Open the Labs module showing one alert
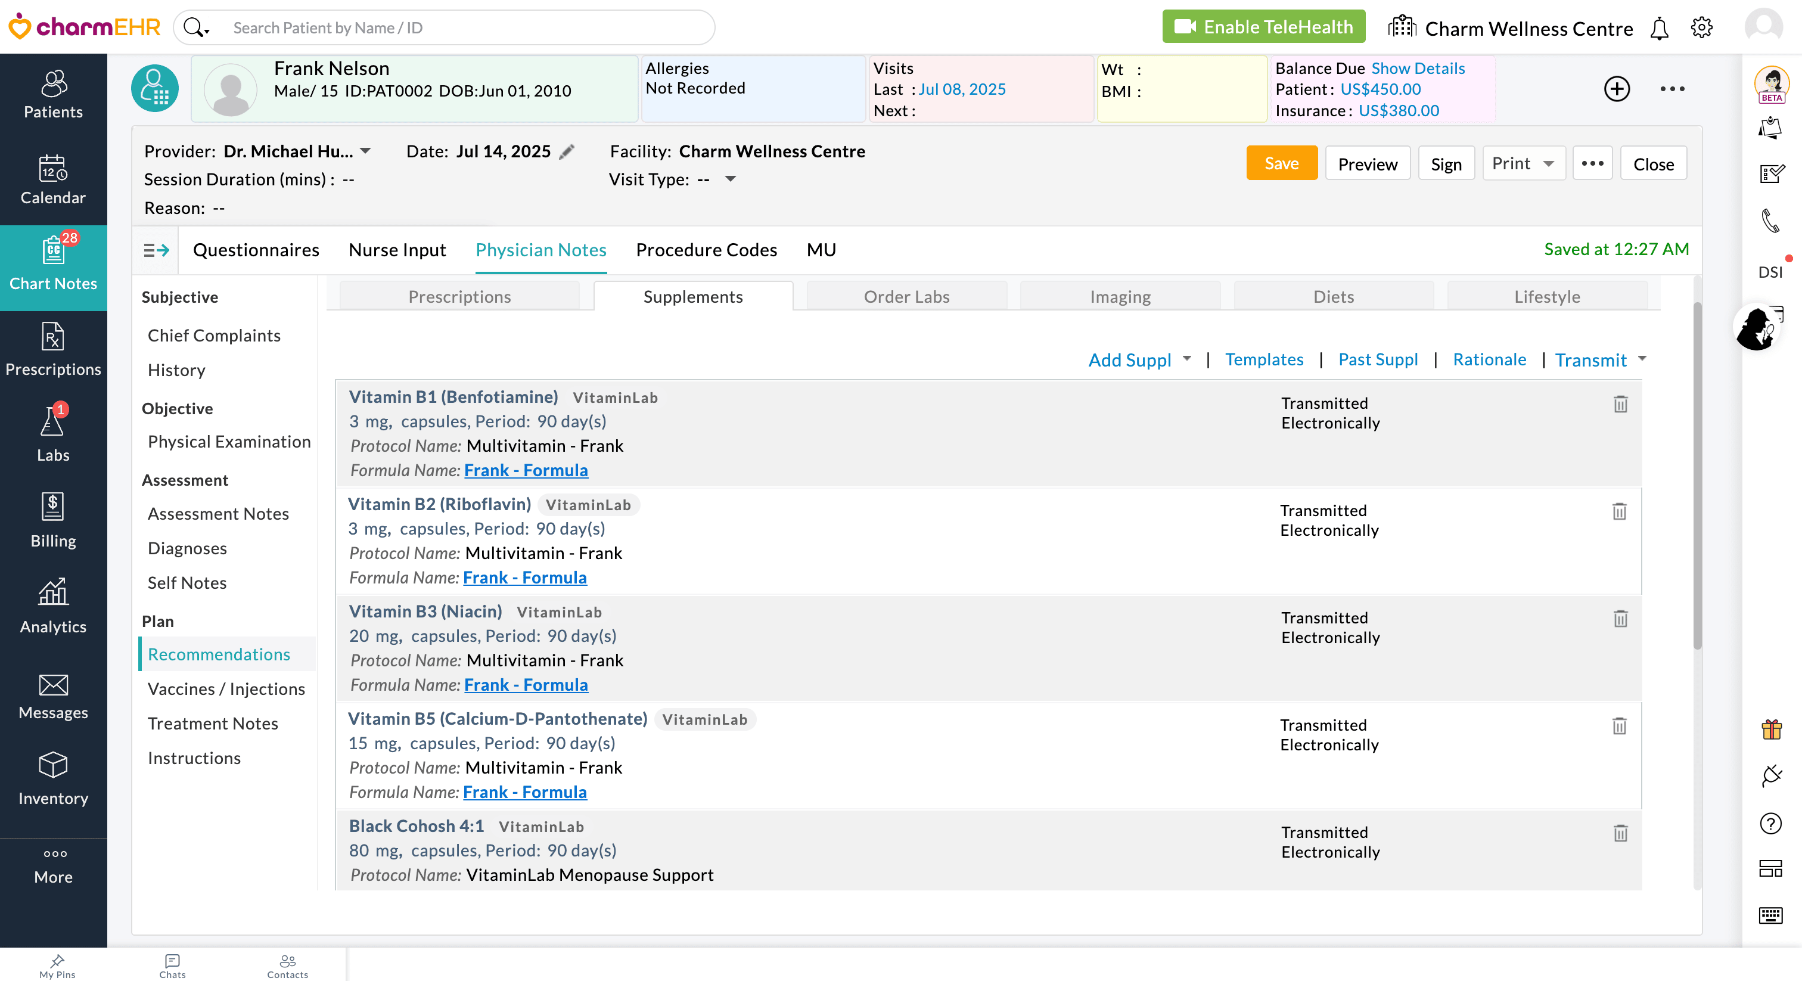1802x981 pixels. point(53,434)
